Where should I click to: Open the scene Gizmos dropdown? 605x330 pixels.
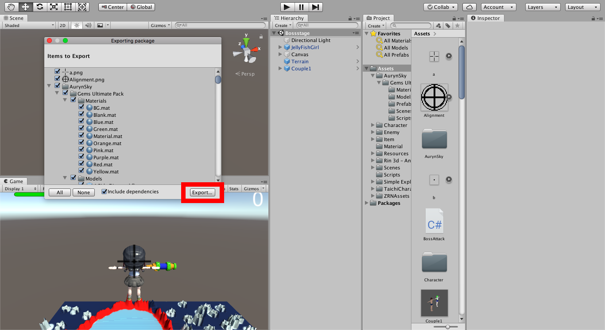(160, 25)
